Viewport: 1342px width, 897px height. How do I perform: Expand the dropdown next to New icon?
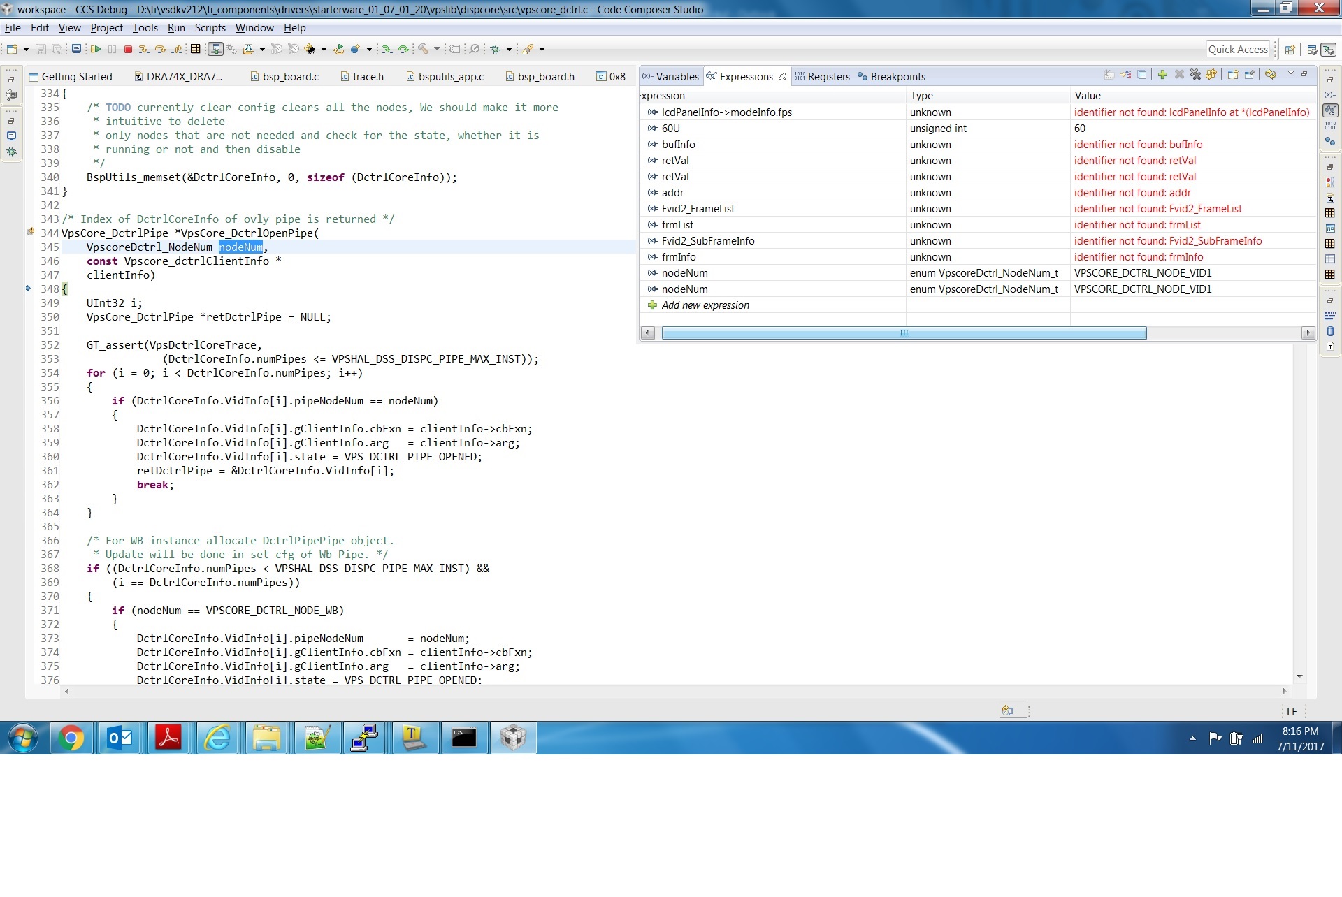(x=26, y=49)
